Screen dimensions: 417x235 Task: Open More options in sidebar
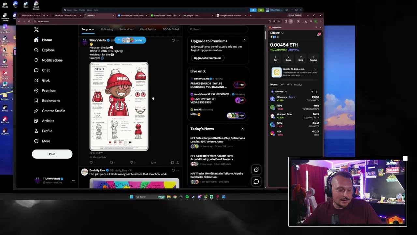pos(42,141)
